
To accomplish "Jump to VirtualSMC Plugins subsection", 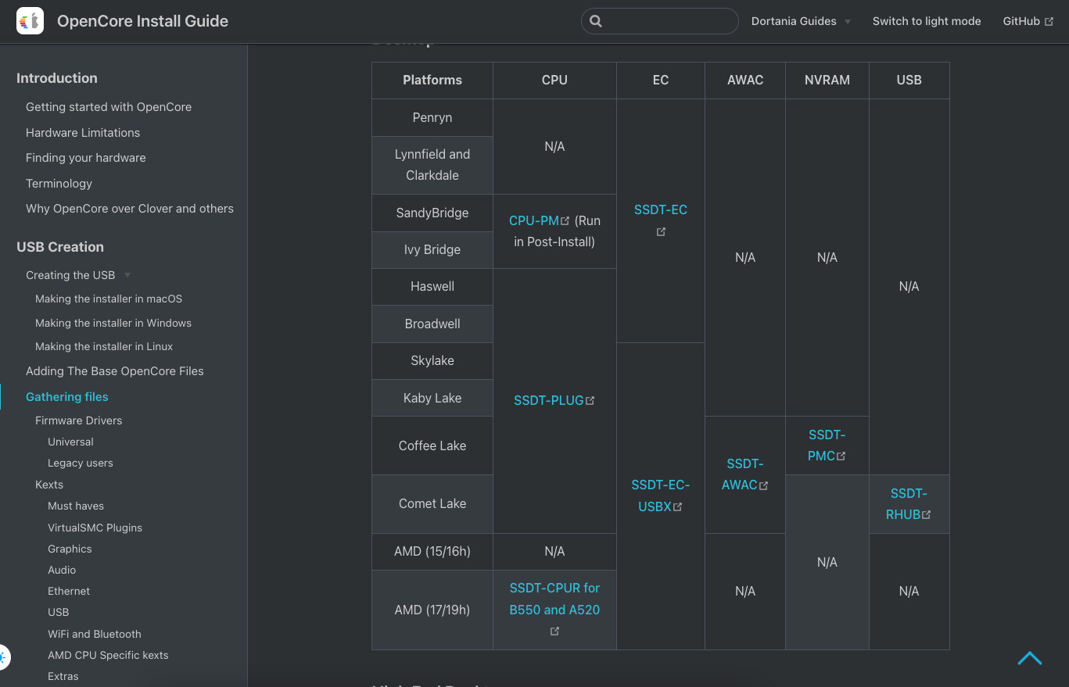I will pos(95,528).
